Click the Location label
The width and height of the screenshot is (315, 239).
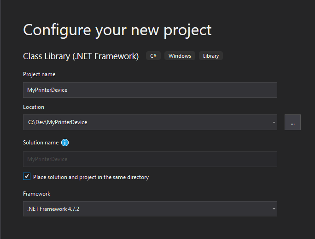[x=34, y=107]
